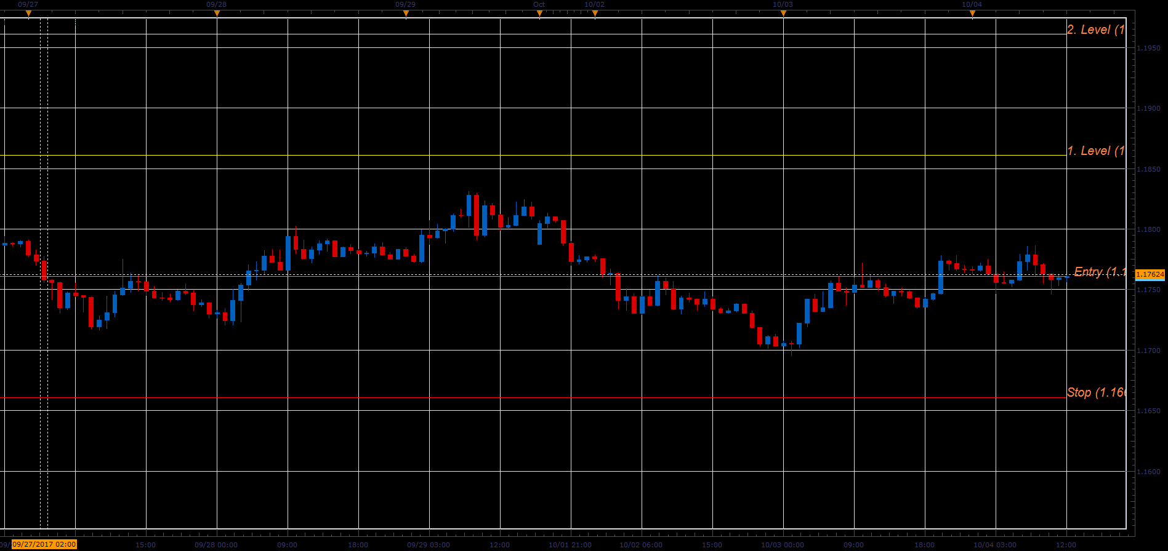The image size is (1168, 551).
Task: Select the 'Entry' price line label
Action: click(x=1100, y=272)
